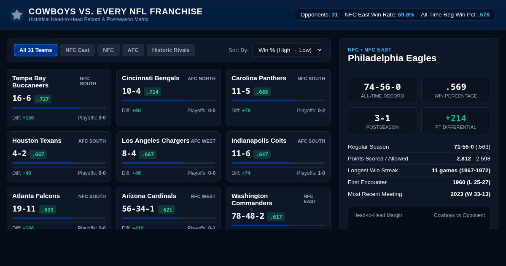Click the NFC East Win Rate 59.8% stat
This screenshot has width=506, height=266.
(379, 15)
